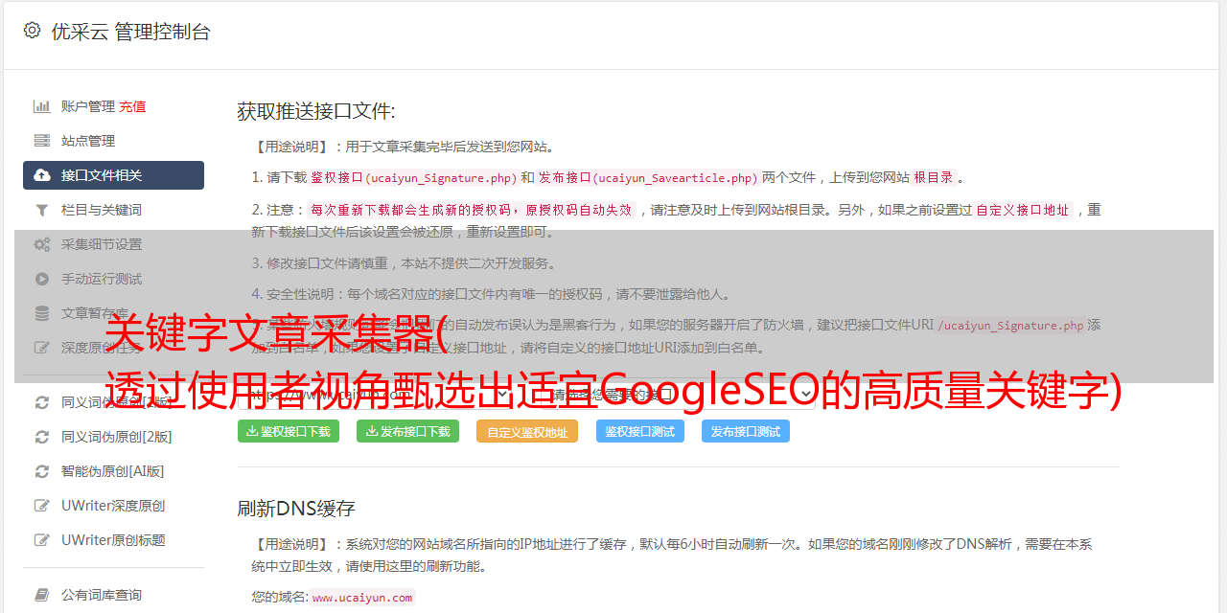Open 深度原创任务 in the sidebar
Viewport: 1227px width, 613px height.
point(102,348)
